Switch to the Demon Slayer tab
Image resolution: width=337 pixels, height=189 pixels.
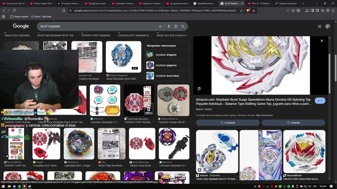click(x=41, y=3)
